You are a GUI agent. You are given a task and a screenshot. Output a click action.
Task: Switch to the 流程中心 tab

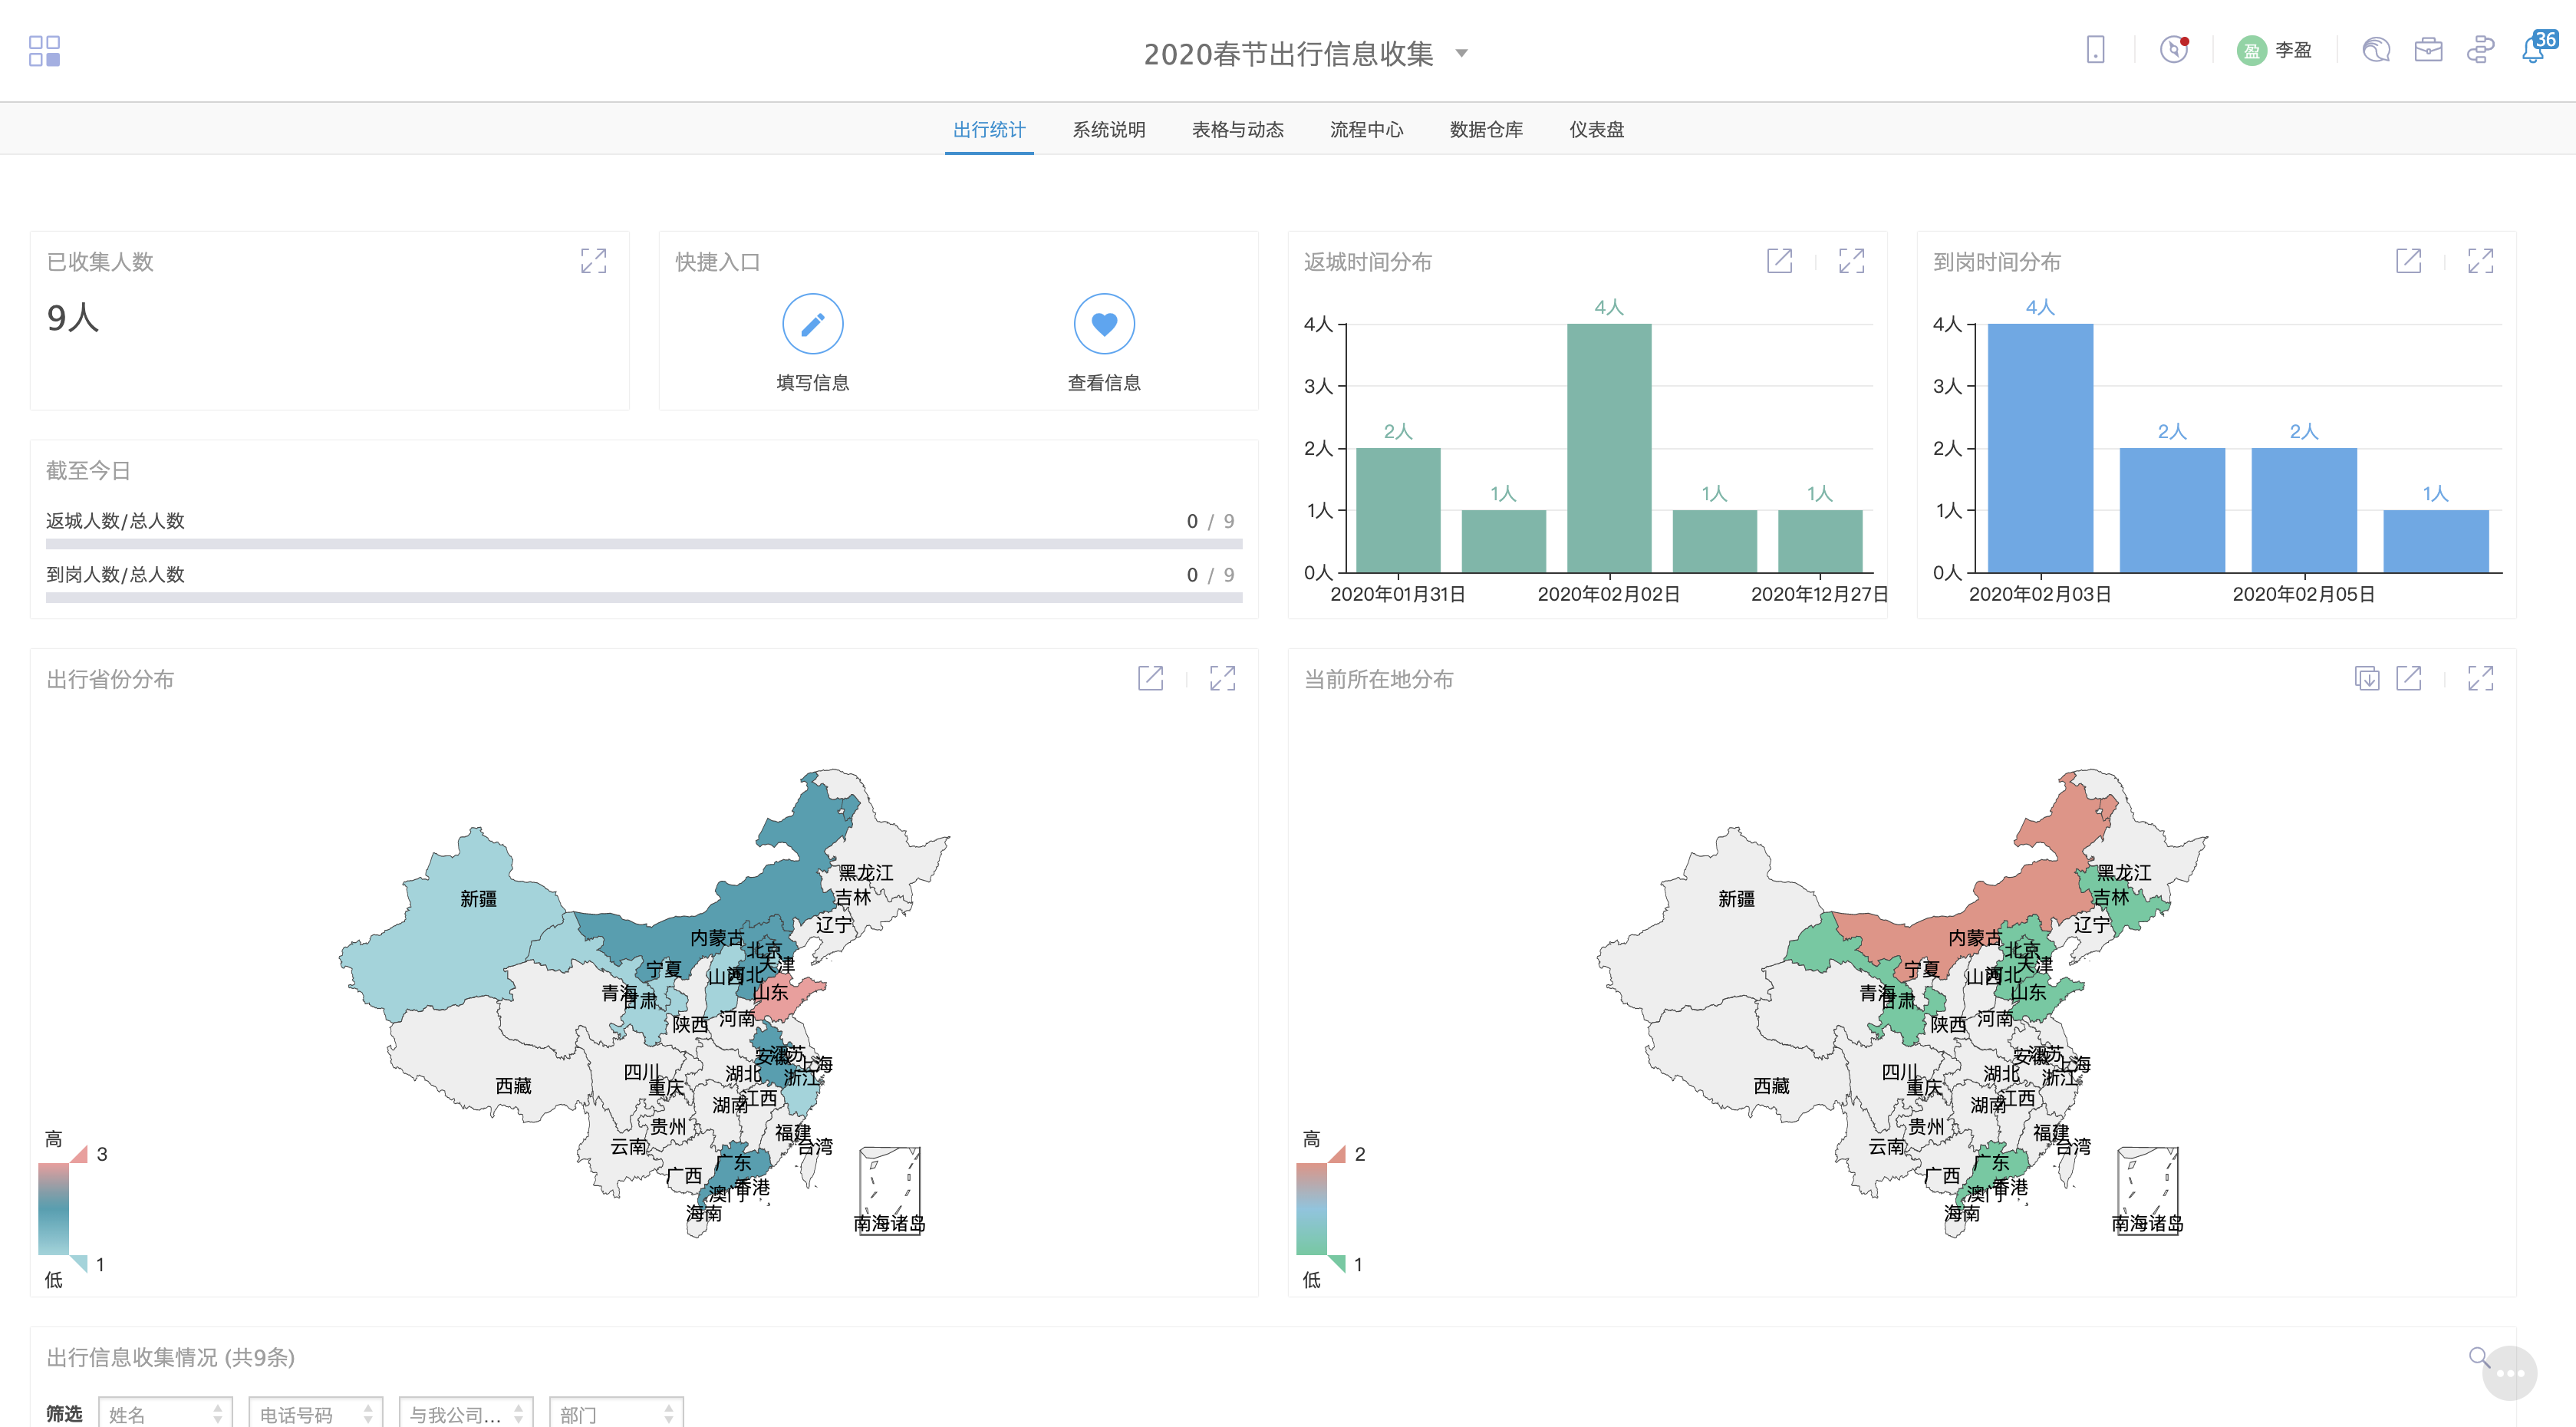tap(1366, 130)
